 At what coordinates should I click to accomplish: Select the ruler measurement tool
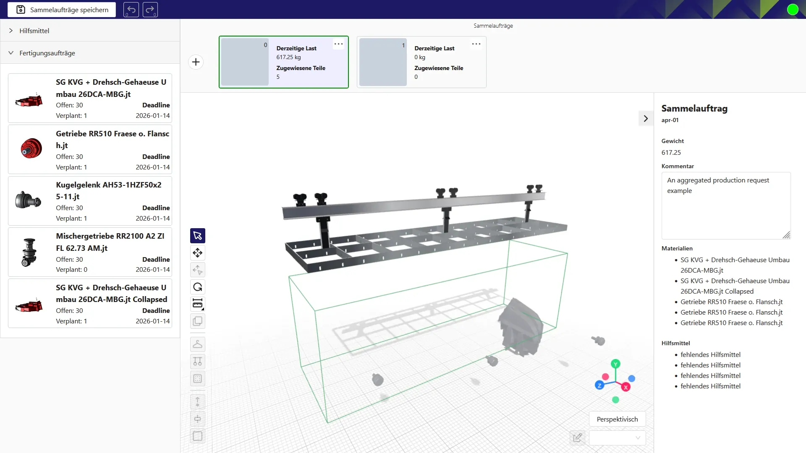[197, 304]
